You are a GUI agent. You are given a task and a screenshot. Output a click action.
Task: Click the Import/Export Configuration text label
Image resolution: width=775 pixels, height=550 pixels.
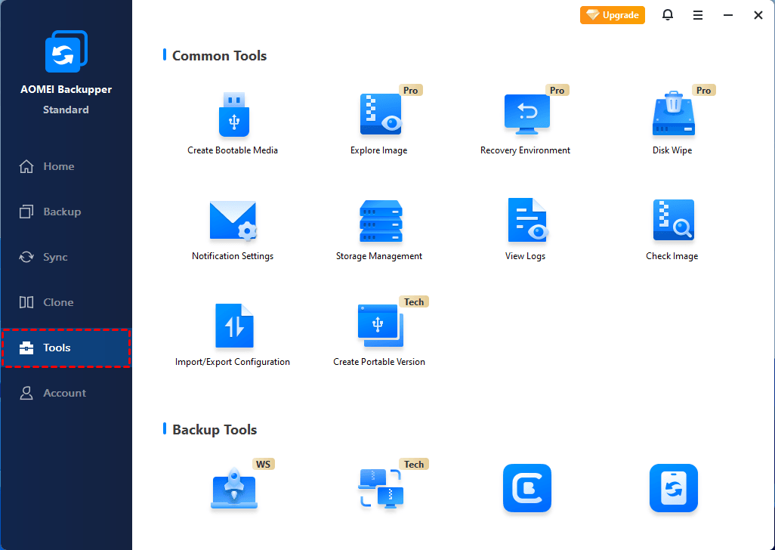point(233,362)
